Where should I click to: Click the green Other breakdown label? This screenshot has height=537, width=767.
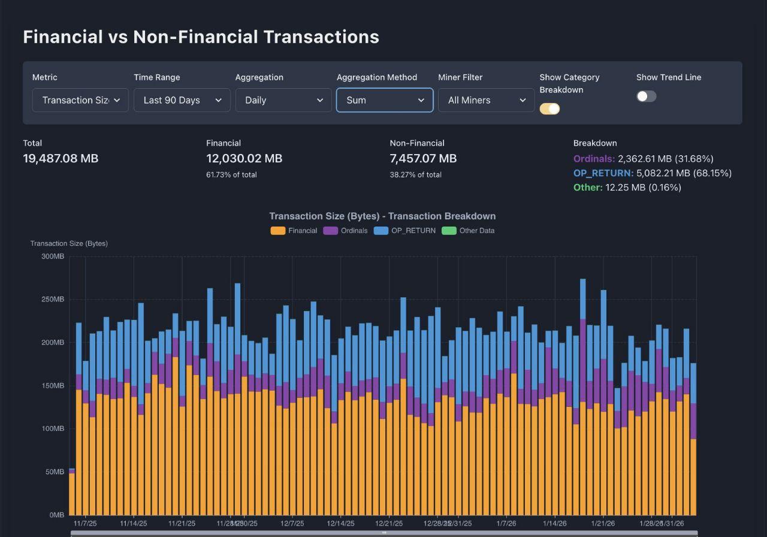tap(587, 188)
